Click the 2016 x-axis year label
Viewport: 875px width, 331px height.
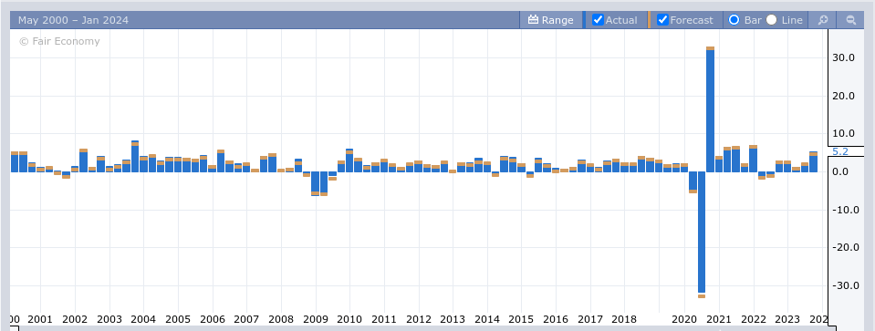pos(556,320)
